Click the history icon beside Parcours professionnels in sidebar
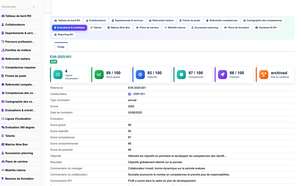Viewport: 301px width, 186px height. 3,42
